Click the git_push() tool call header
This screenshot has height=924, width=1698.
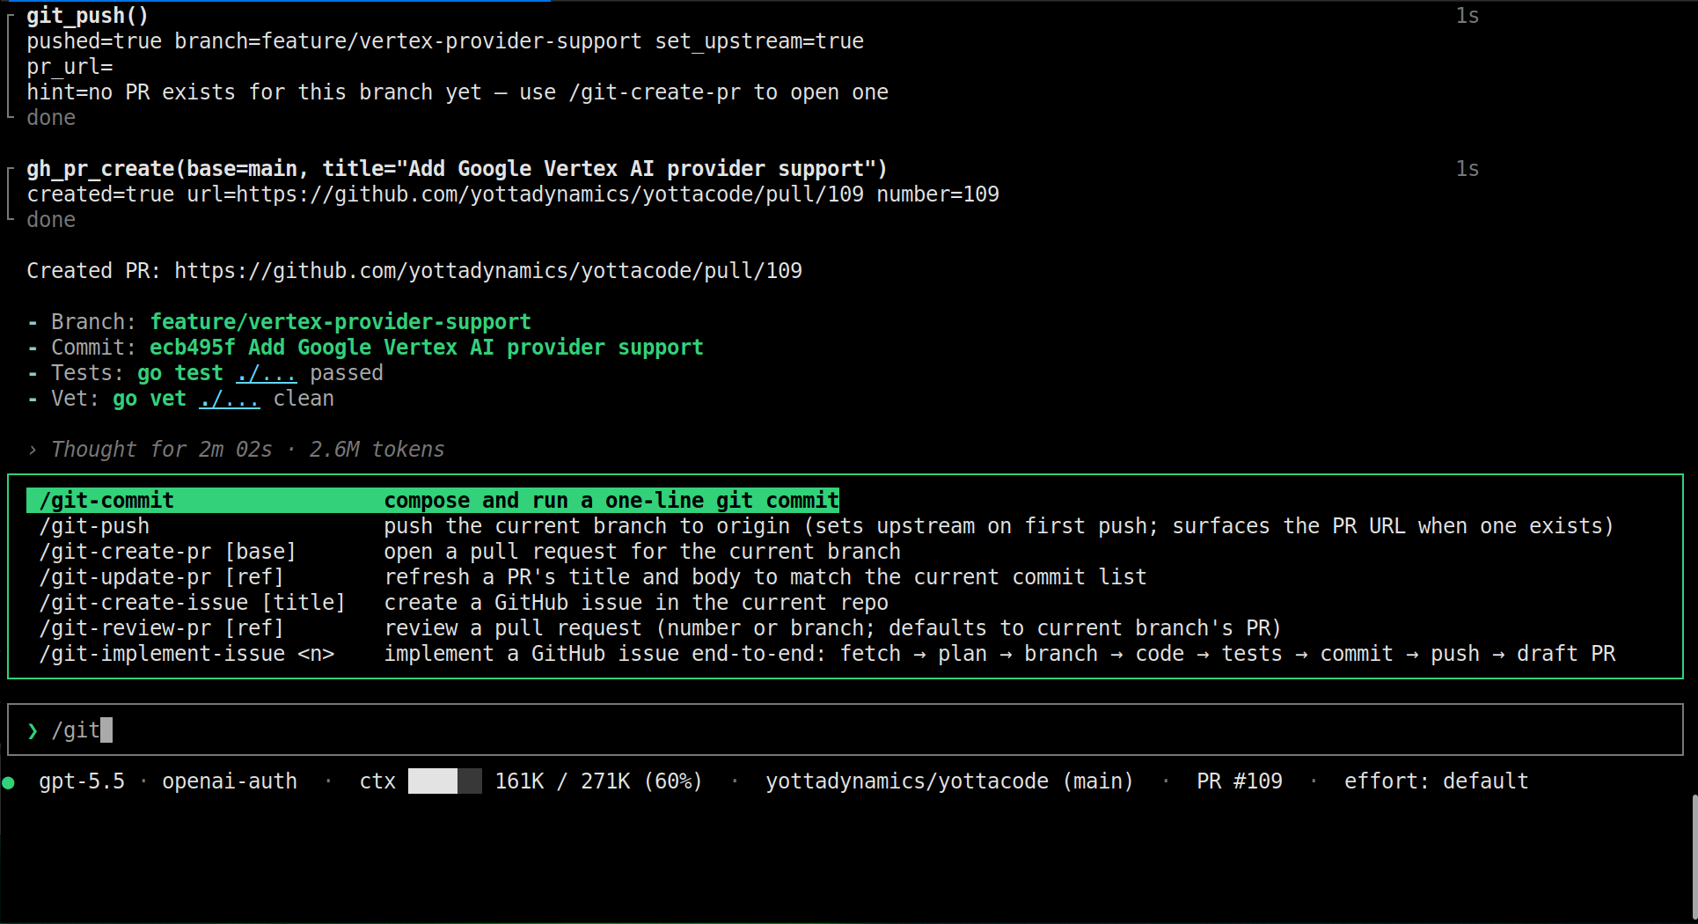88,16
